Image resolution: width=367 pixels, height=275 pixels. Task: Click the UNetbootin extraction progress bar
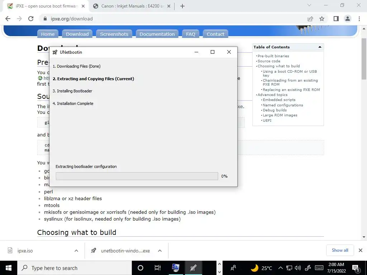click(137, 176)
